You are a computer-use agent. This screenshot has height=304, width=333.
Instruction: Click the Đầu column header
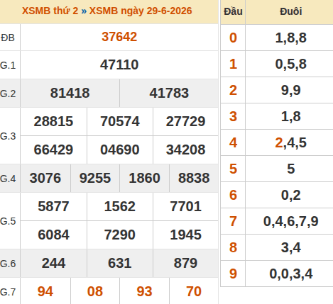(x=233, y=11)
